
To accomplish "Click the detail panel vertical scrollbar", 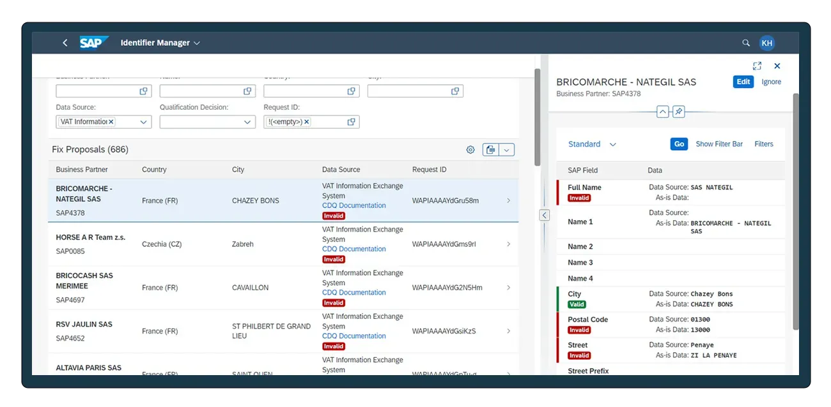I will pyautogui.click(x=796, y=211).
